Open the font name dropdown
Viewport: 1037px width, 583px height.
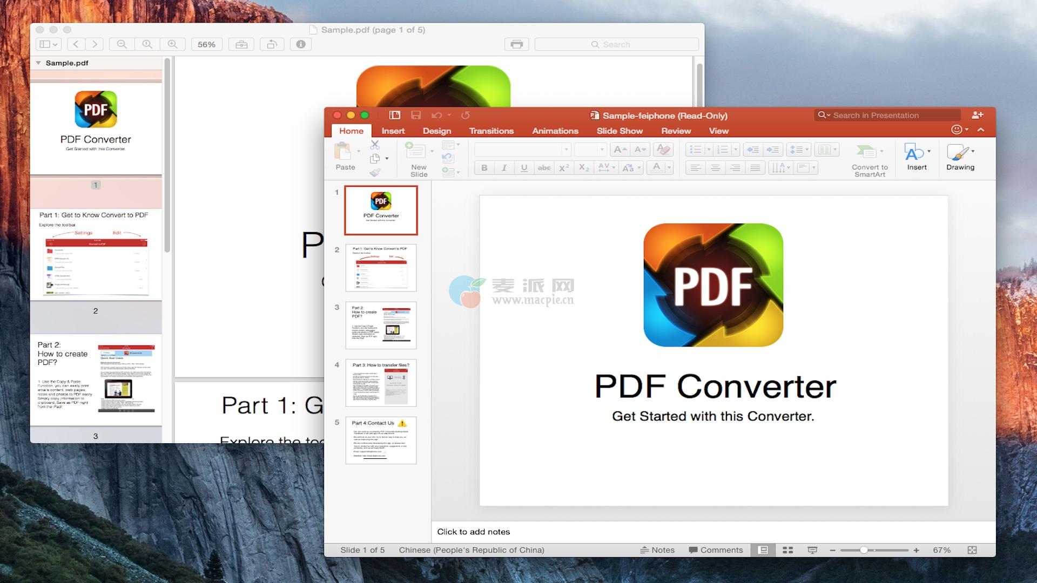click(x=566, y=150)
